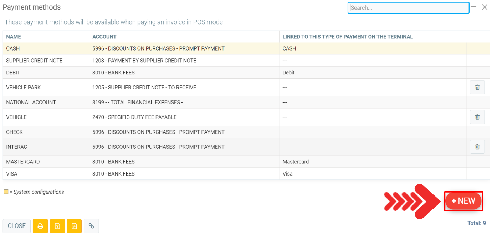Select the VISA payment method row
Screen dimensions: 492x235
point(143,174)
